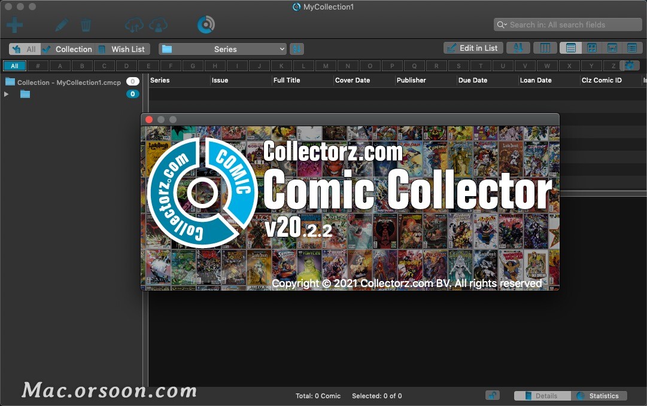
Task: Click the Remove trash can icon
Action: 86,25
